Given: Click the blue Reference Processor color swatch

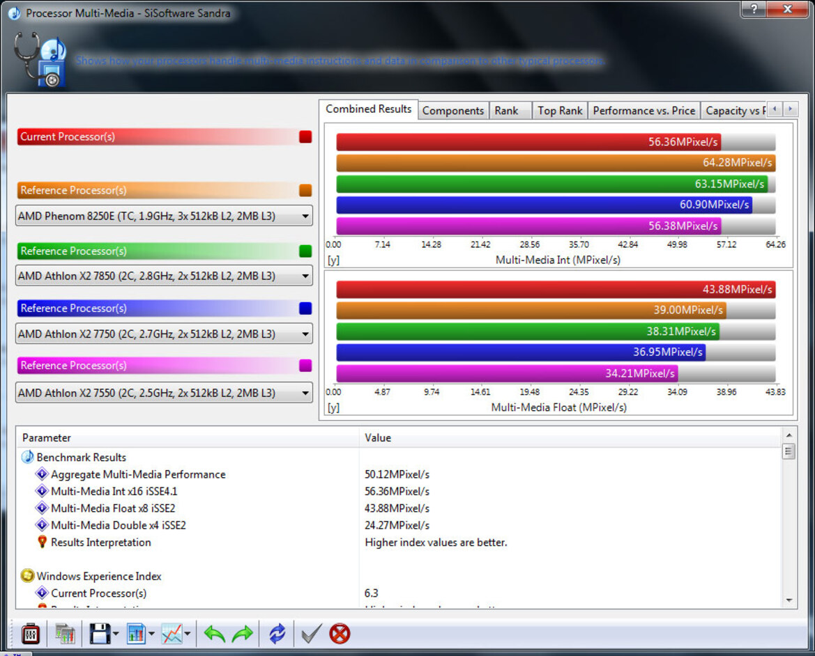Looking at the screenshot, I should (305, 308).
